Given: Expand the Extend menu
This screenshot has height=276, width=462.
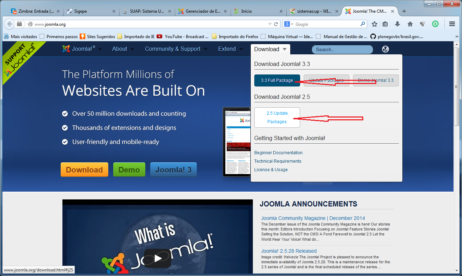Looking at the screenshot, I should (231, 49).
